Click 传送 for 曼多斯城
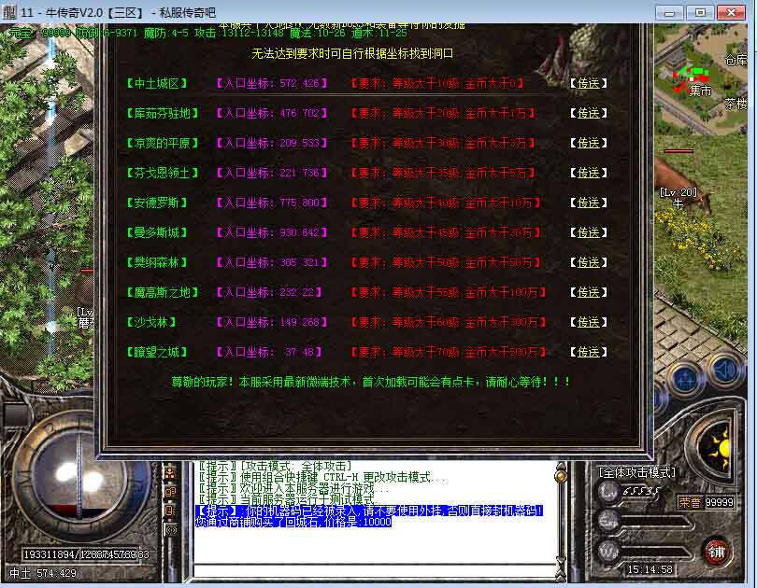 [588, 232]
